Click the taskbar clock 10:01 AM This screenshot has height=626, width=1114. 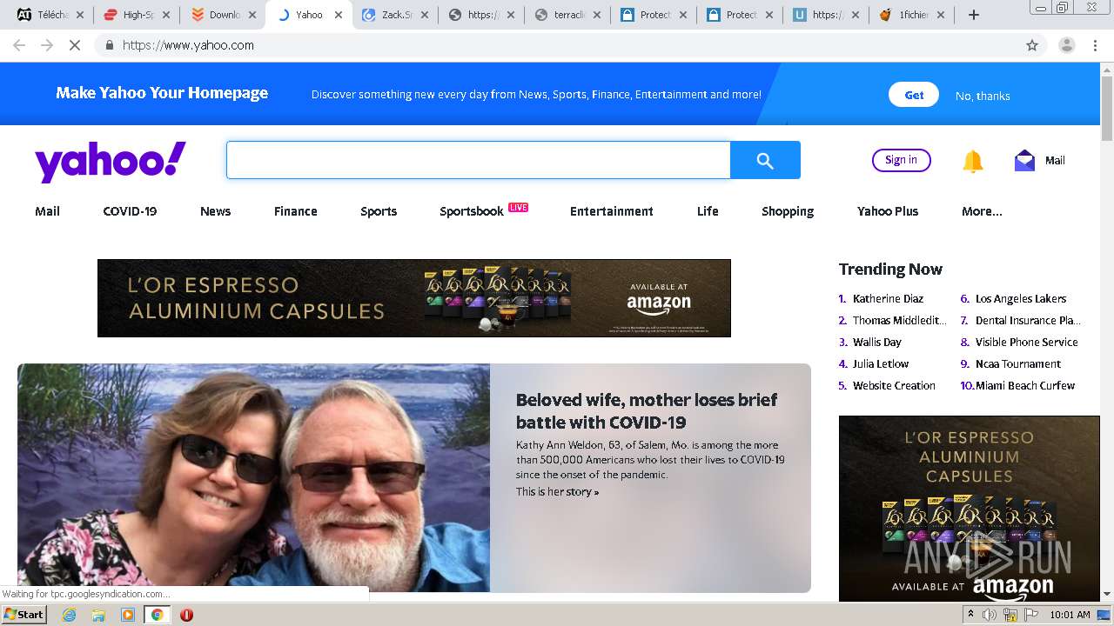click(x=1070, y=615)
